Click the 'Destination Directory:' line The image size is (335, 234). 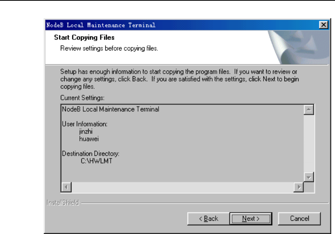90,154
